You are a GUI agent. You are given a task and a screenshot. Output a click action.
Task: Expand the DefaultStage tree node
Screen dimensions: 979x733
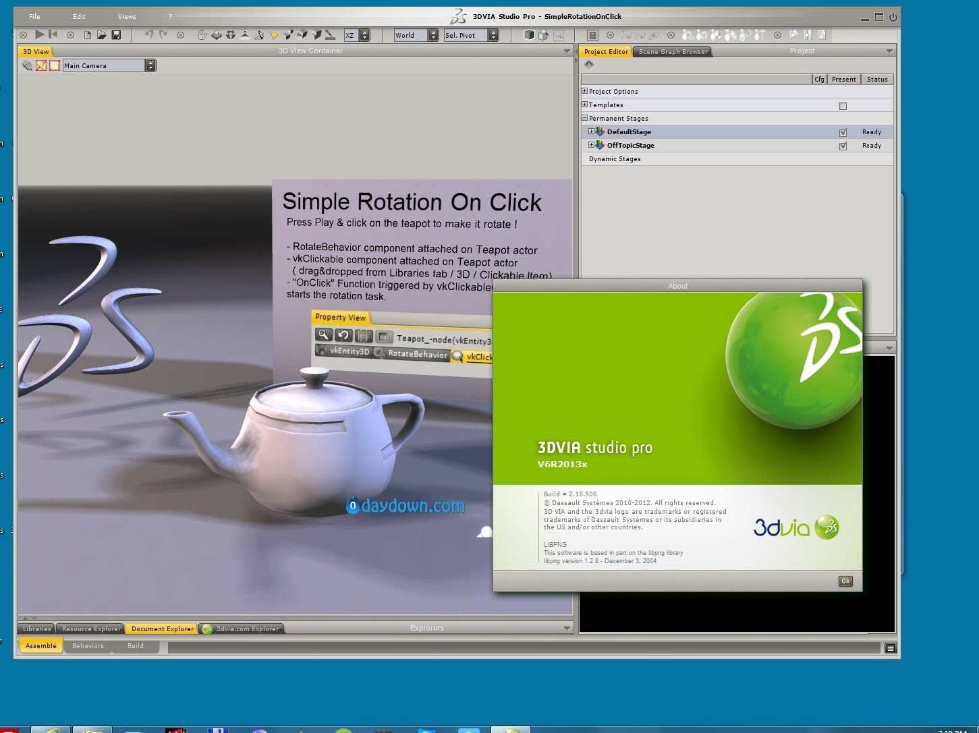tap(592, 131)
